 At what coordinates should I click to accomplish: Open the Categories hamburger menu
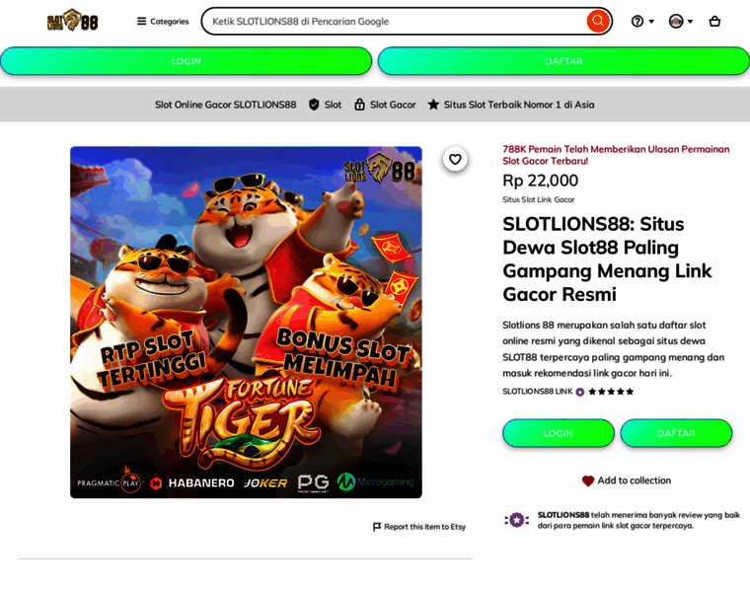pos(163,21)
